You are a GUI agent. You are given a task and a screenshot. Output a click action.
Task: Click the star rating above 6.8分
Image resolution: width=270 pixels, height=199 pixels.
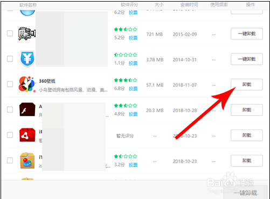(x=126, y=80)
